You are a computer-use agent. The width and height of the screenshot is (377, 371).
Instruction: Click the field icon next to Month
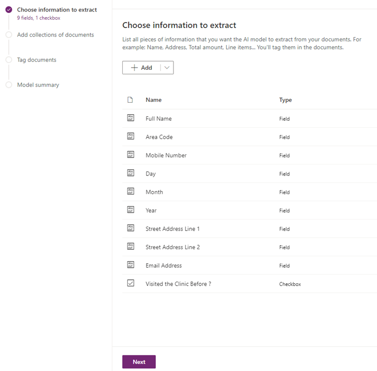[130, 192]
